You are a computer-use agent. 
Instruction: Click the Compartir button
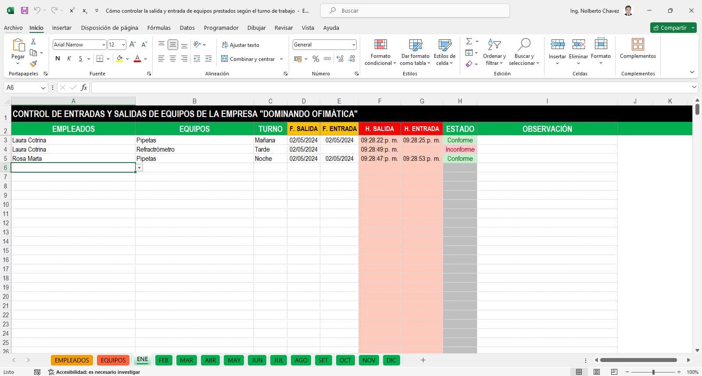[x=670, y=28]
